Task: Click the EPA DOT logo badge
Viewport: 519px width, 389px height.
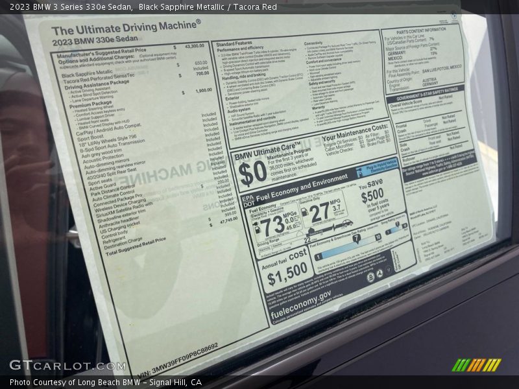Action: pos(248,202)
